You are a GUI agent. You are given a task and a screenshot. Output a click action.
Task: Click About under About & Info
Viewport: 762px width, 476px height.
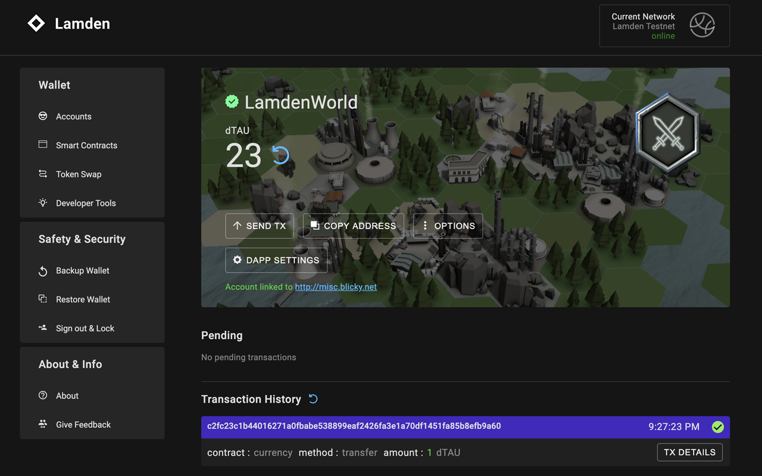point(67,396)
